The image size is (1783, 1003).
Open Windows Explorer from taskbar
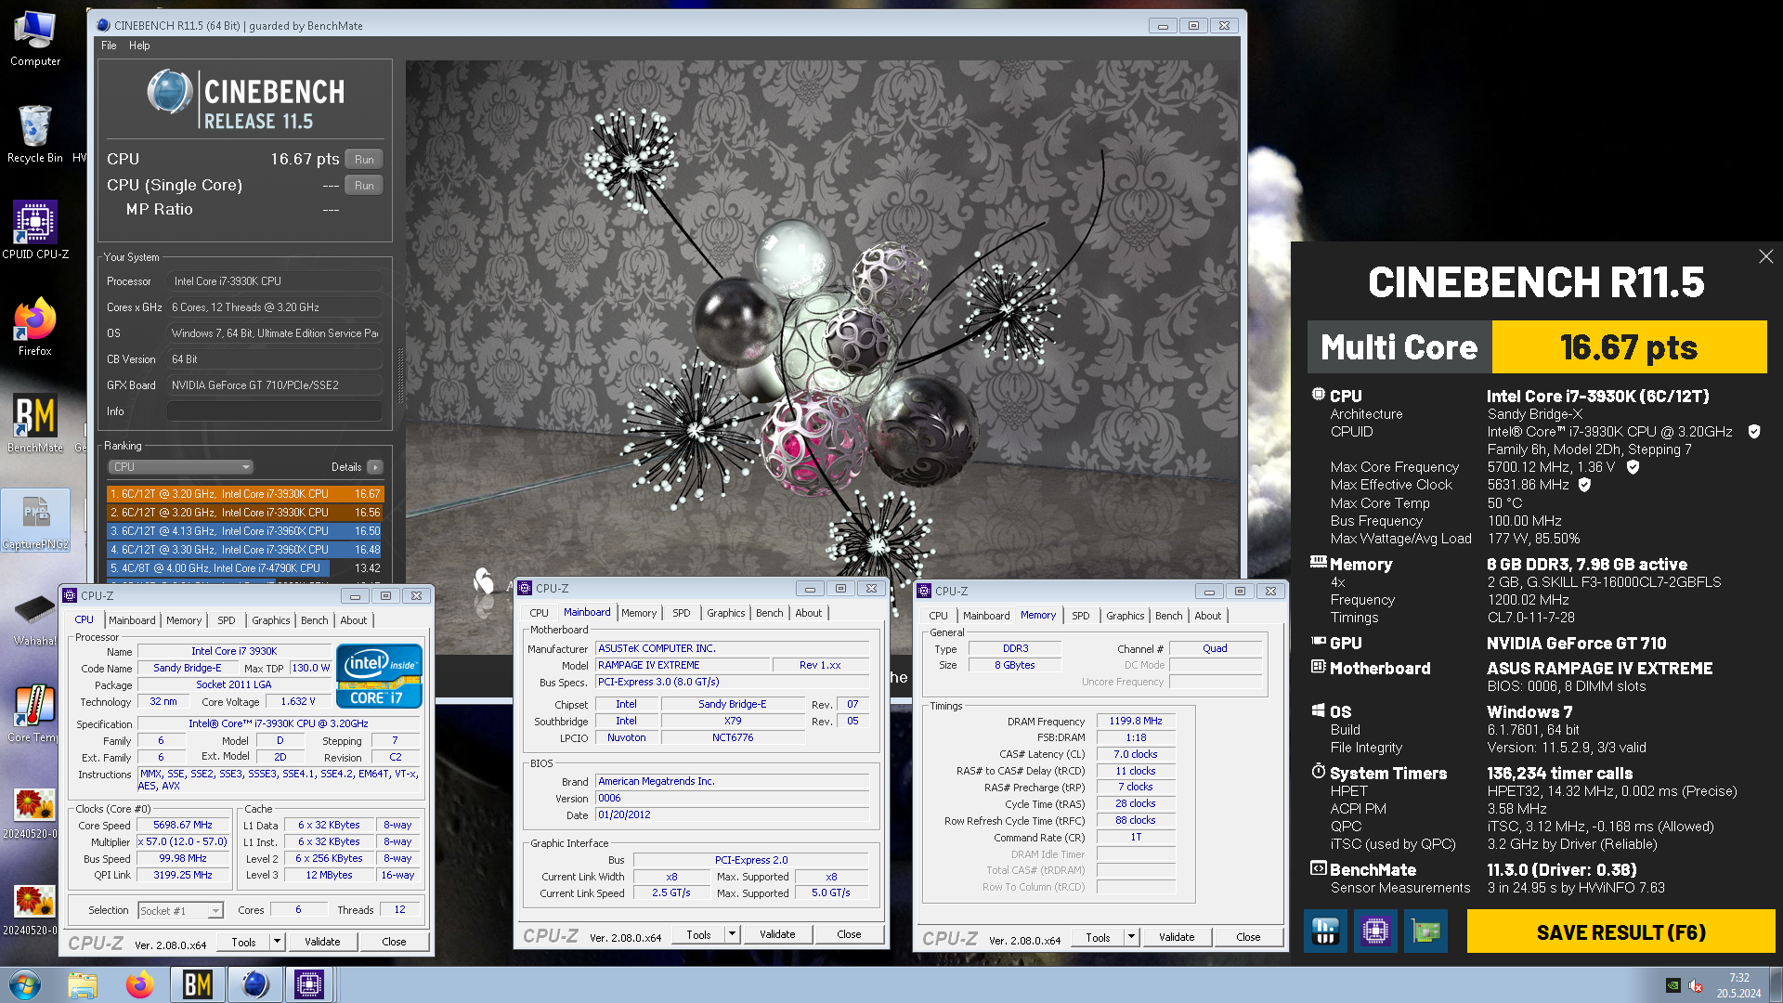pos(83,984)
